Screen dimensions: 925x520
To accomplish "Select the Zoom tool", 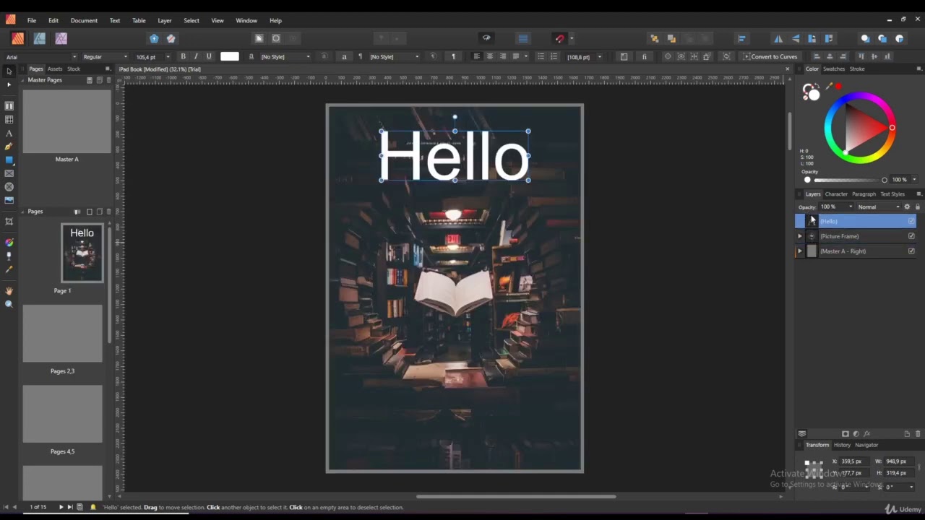I will (x=9, y=304).
